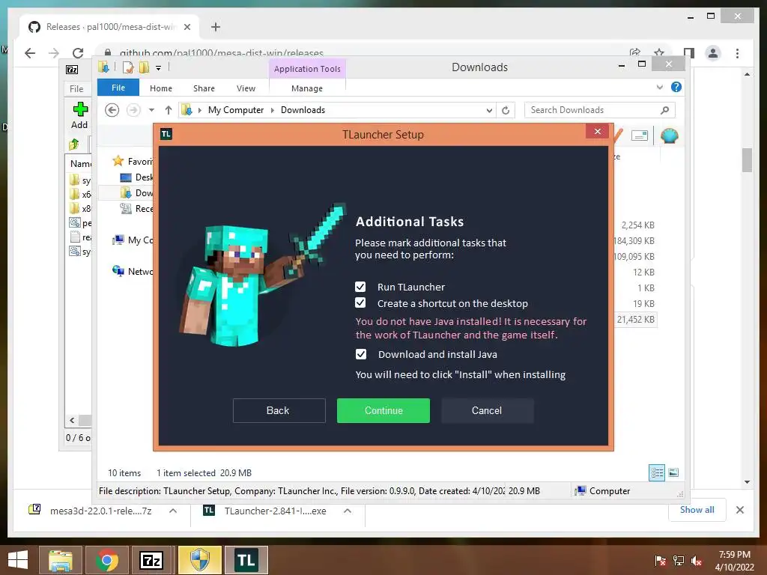The image size is (767, 575).
Task: Select Network in the navigation pane
Action: pyautogui.click(x=132, y=271)
